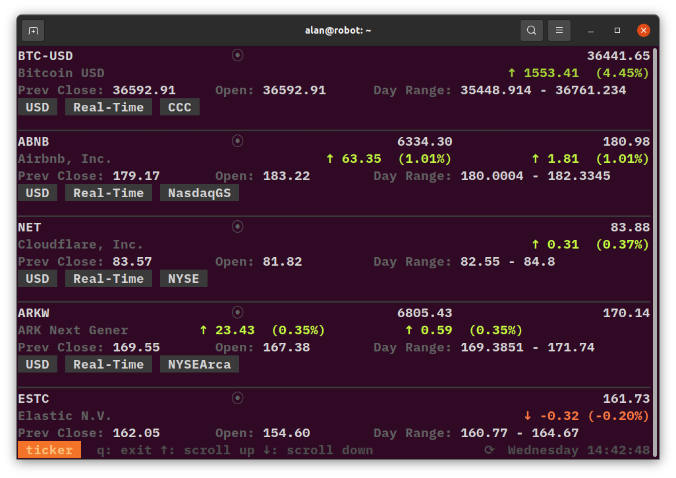Click the scroll up hint
676x478 pixels.
pos(208,450)
